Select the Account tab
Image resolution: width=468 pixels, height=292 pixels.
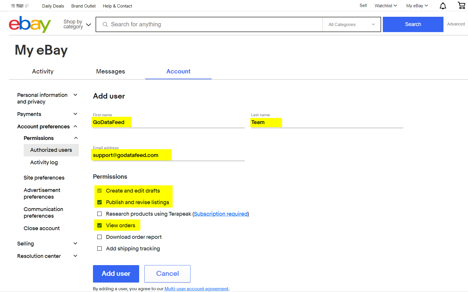coord(178,71)
